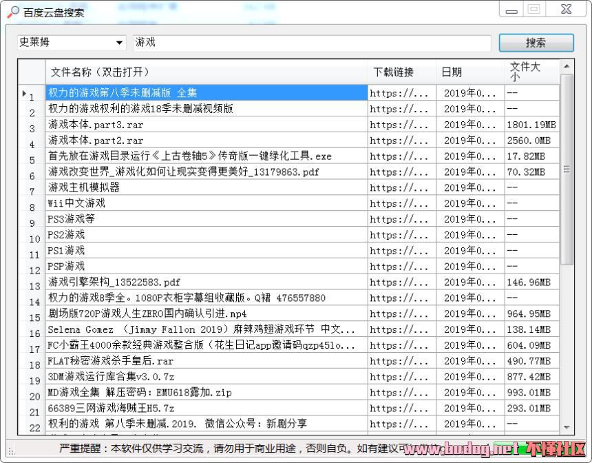The image size is (592, 463).
Task: Select the PS1游戏 entry
Action: point(207,250)
